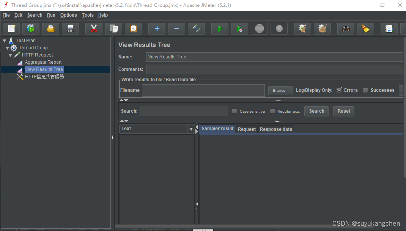
Task: Enable the Successes checkbox
Action: click(365, 90)
